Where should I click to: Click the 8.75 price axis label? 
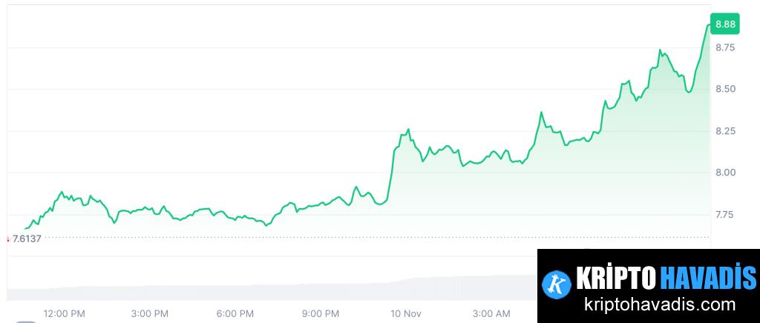[x=725, y=47]
